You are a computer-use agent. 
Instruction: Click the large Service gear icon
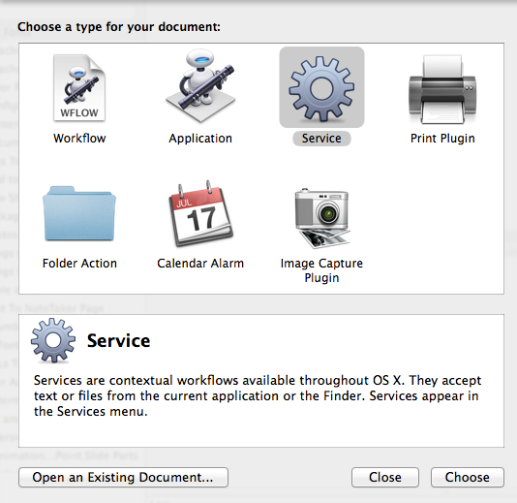tap(321, 88)
